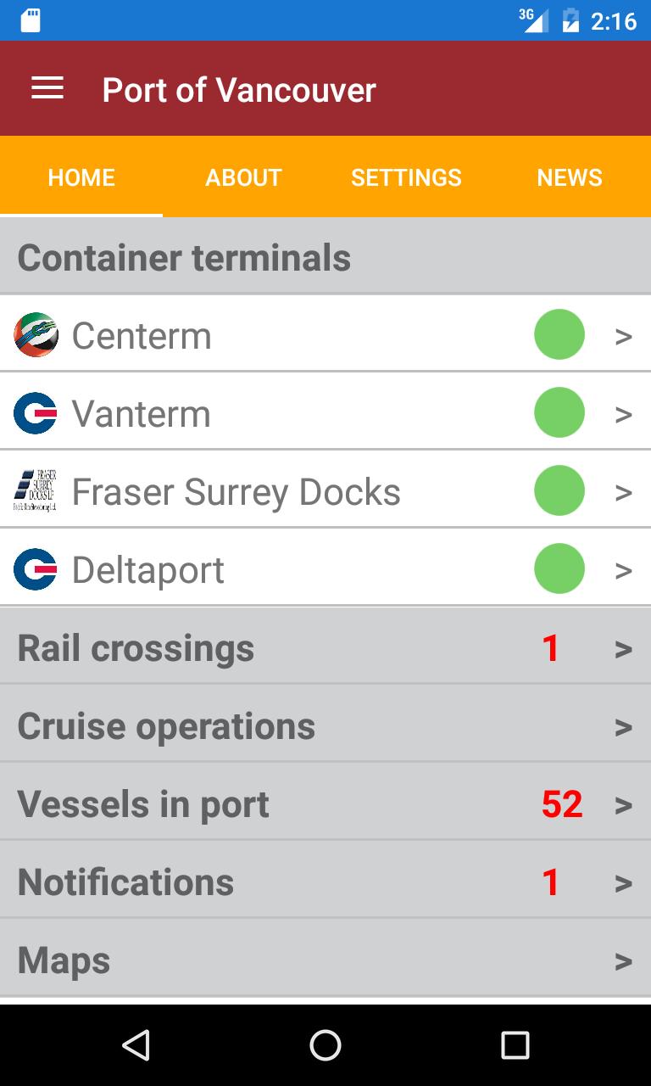The height and width of the screenshot is (1086, 651).
Task: Open the hamburger navigation menu
Action: (47, 88)
